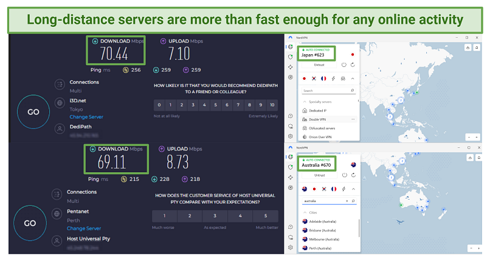The height and width of the screenshot is (263, 490).
Task: Zoom in Japan window's map with plus
Action: pos(476,137)
